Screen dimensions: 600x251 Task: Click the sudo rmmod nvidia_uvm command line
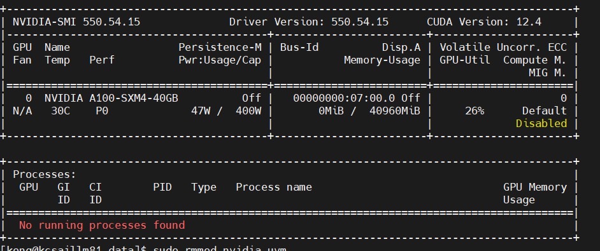click(x=220, y=248)
